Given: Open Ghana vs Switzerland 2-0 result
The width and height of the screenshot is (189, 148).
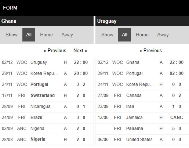Looking at the screenshot, I should (47, 95).
